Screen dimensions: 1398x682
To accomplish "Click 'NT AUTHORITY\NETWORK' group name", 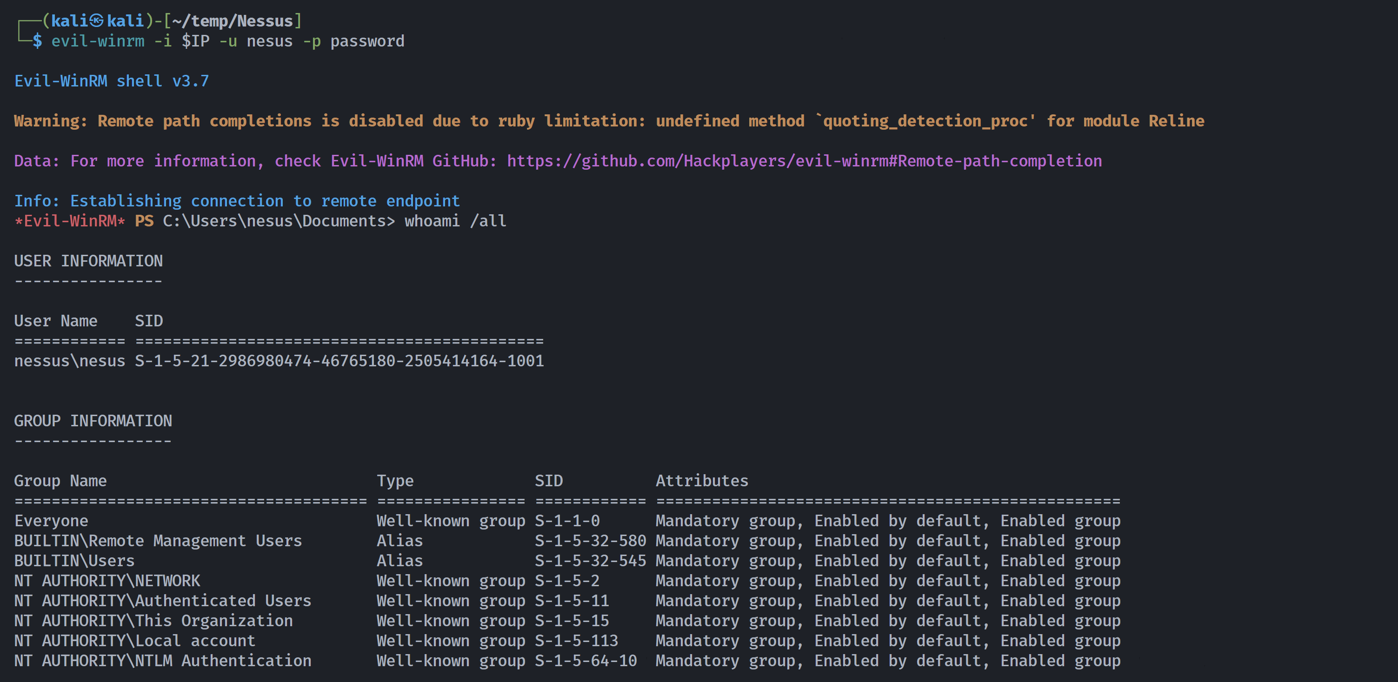I will (x=107, y=581).
